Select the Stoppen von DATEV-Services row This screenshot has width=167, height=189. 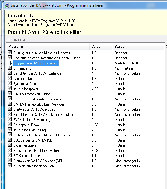36,63
